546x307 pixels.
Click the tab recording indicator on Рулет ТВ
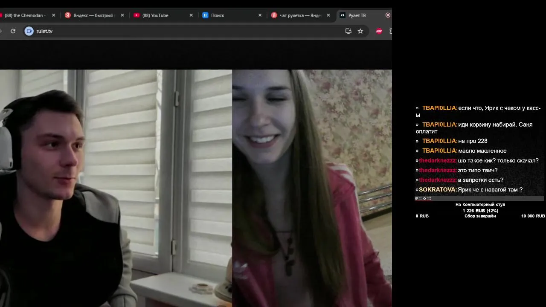click(x=388, y=15)
